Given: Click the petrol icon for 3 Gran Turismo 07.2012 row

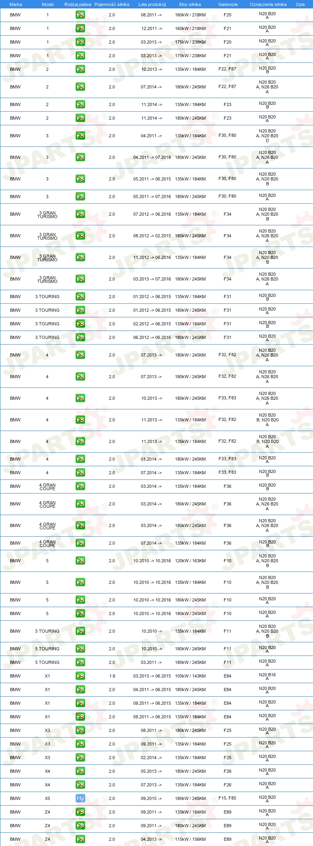Looking at the screenshot, I should pos(80,214).
